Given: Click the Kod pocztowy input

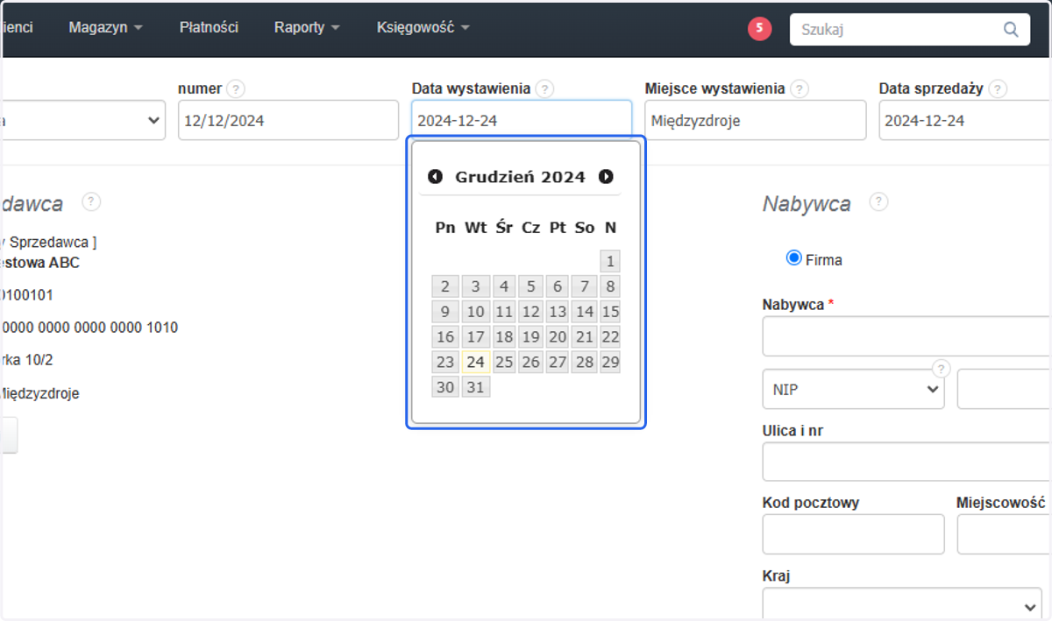Looking at the screenshot, I should 853,534.
